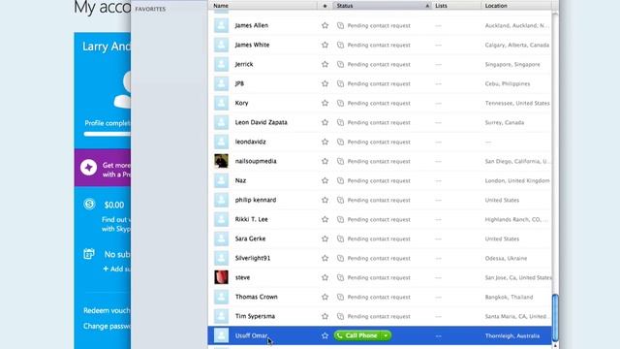Sort by the Lists column header
620x349 pixels.
click(456, 6)
